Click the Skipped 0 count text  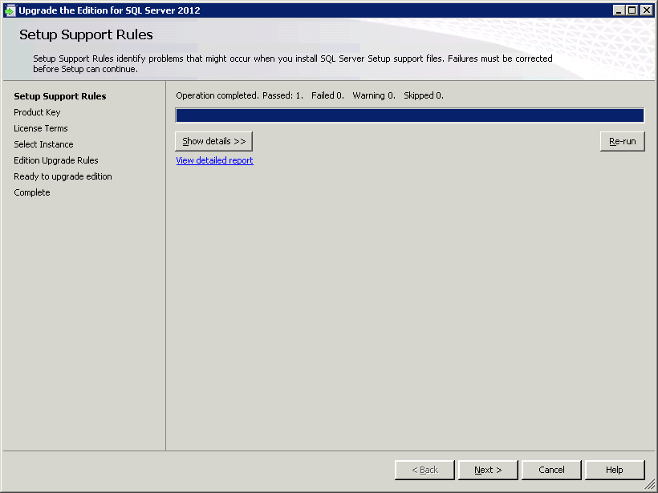click(424, 95)
